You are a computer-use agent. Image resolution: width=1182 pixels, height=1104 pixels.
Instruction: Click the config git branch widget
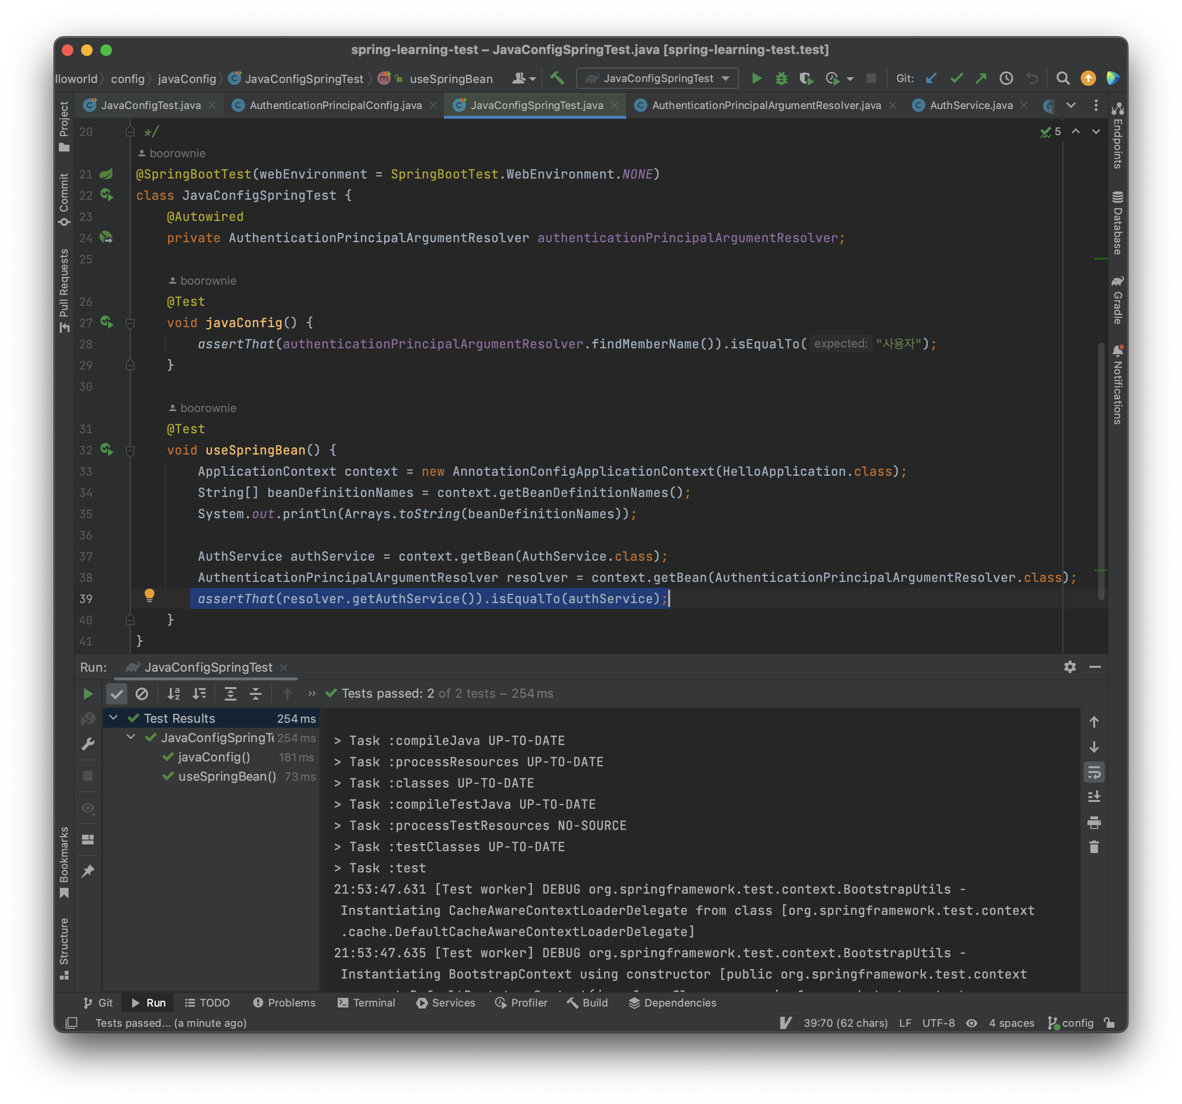[1071, 1023]
